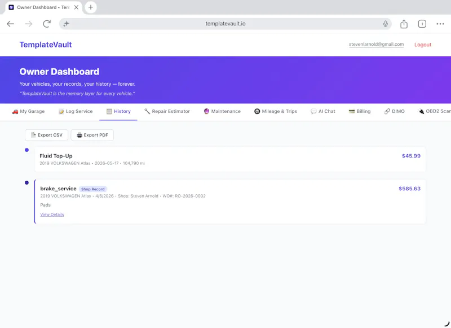Open the Log Service tab
This screenshot has height=328, width=451.
point(76,111)
